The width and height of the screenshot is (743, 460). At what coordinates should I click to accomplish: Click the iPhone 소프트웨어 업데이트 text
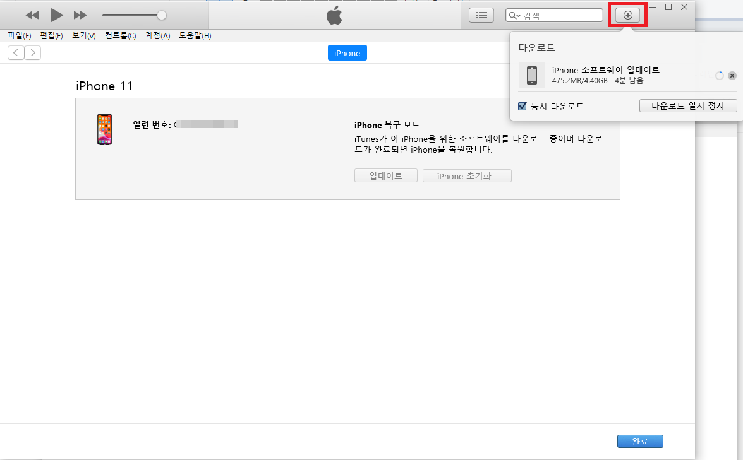tap(605, 69)
